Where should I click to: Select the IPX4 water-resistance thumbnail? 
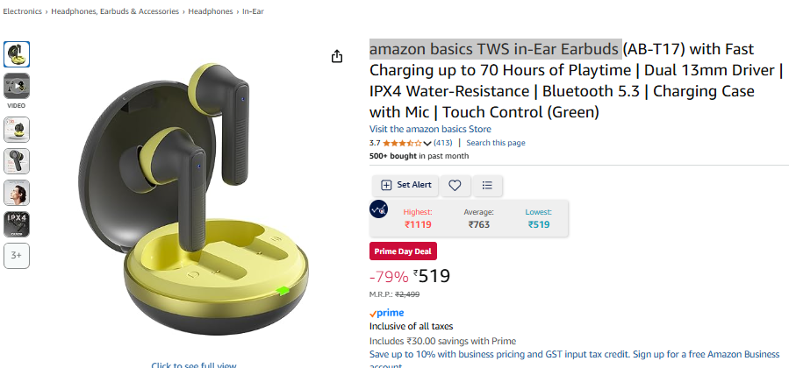click(17, 224)
